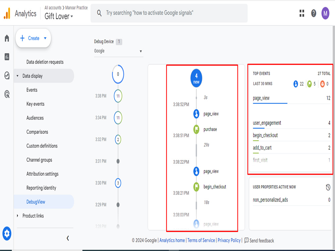Open the Terms of Service link
Screen dimensions: 335x251
click(201, 241)
